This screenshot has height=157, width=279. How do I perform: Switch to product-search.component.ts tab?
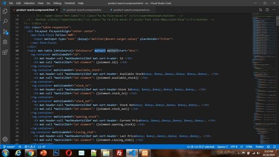(82, 10)
